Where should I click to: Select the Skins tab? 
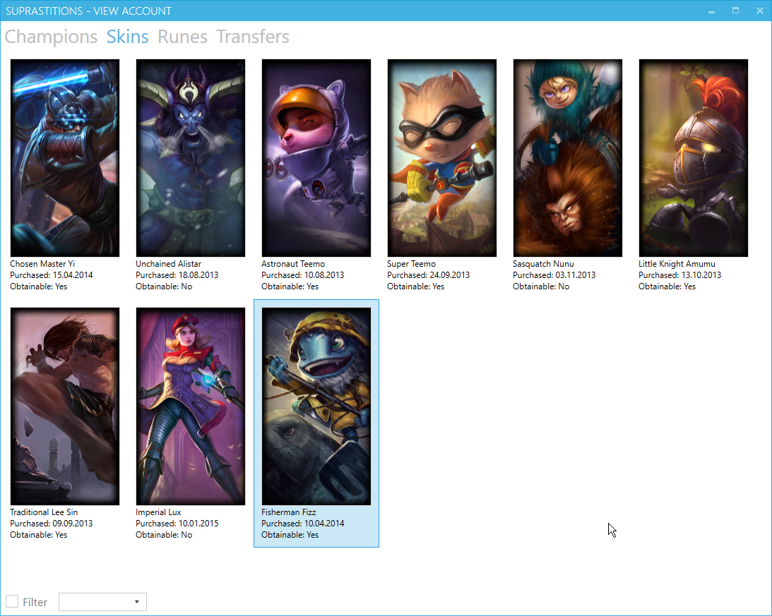(x=128, y=37)
